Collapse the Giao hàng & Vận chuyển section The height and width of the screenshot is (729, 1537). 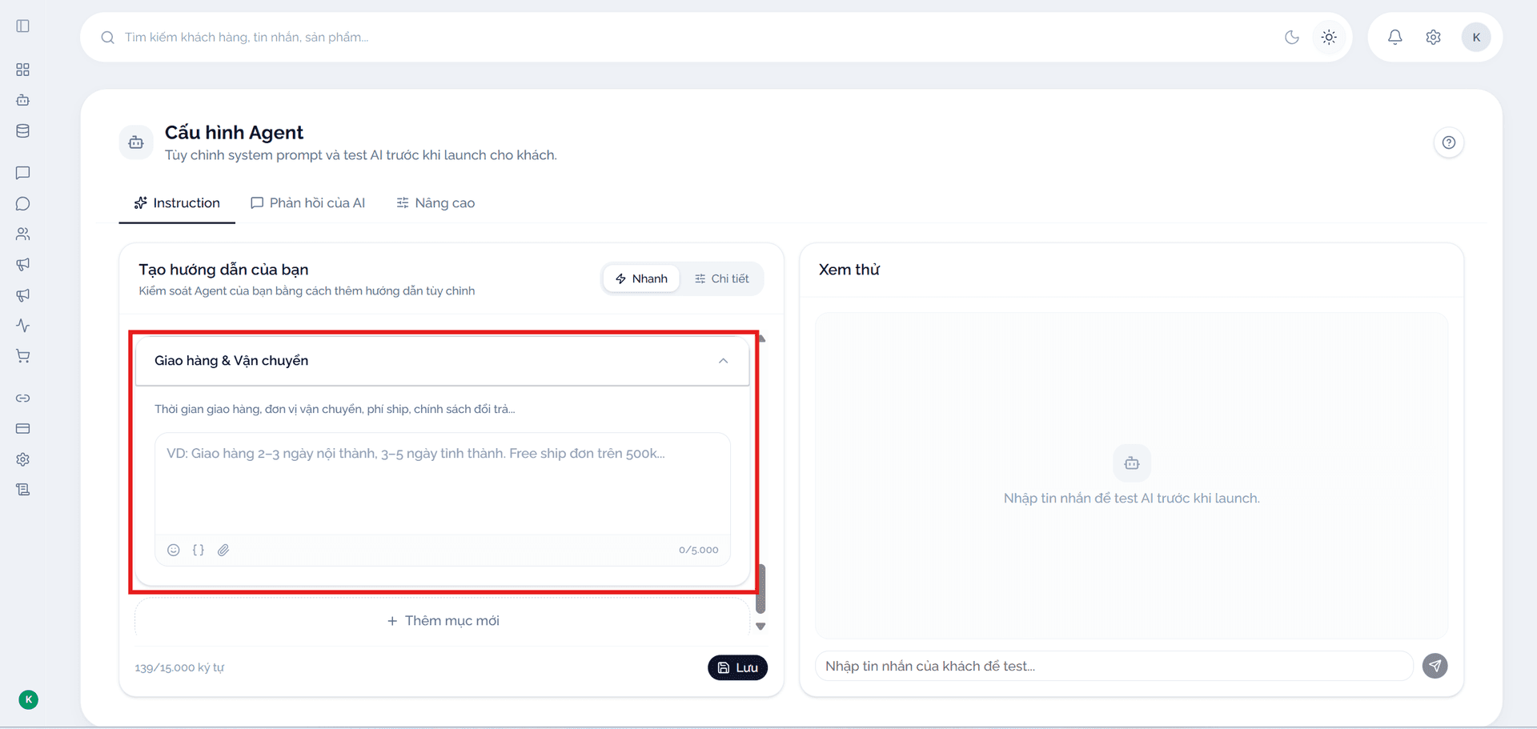click(x=723, y=361)
